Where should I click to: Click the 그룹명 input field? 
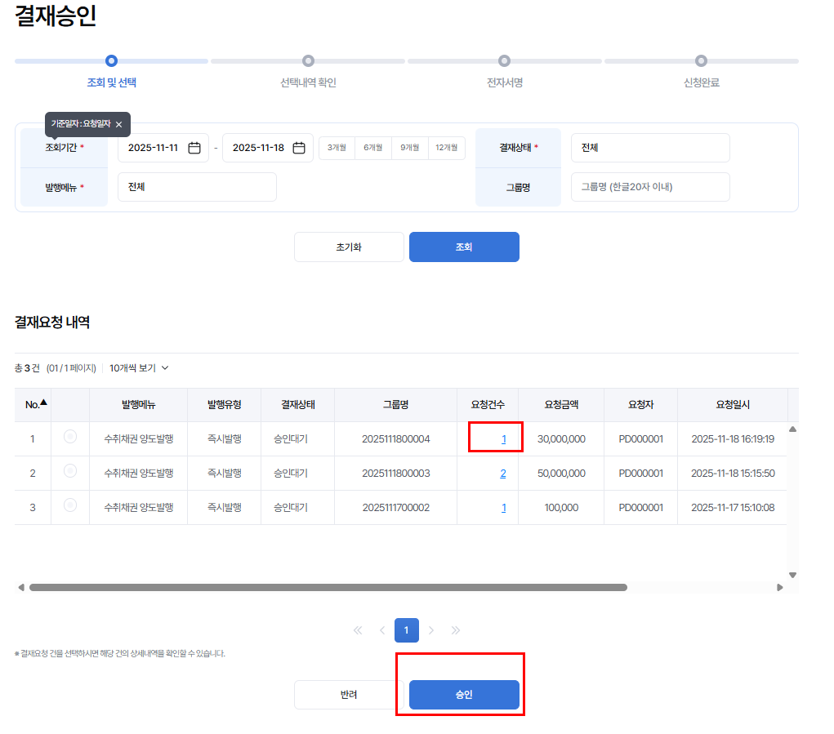click(650, 187)
